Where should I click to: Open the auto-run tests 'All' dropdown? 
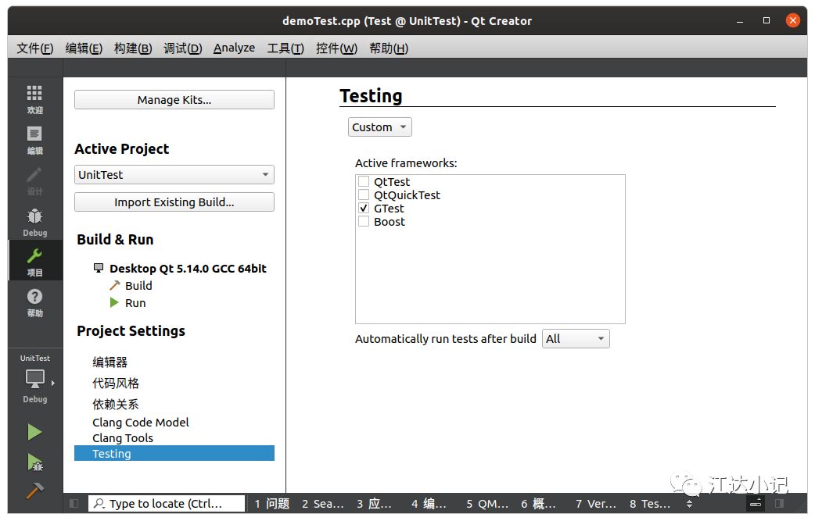click(576, 339)
